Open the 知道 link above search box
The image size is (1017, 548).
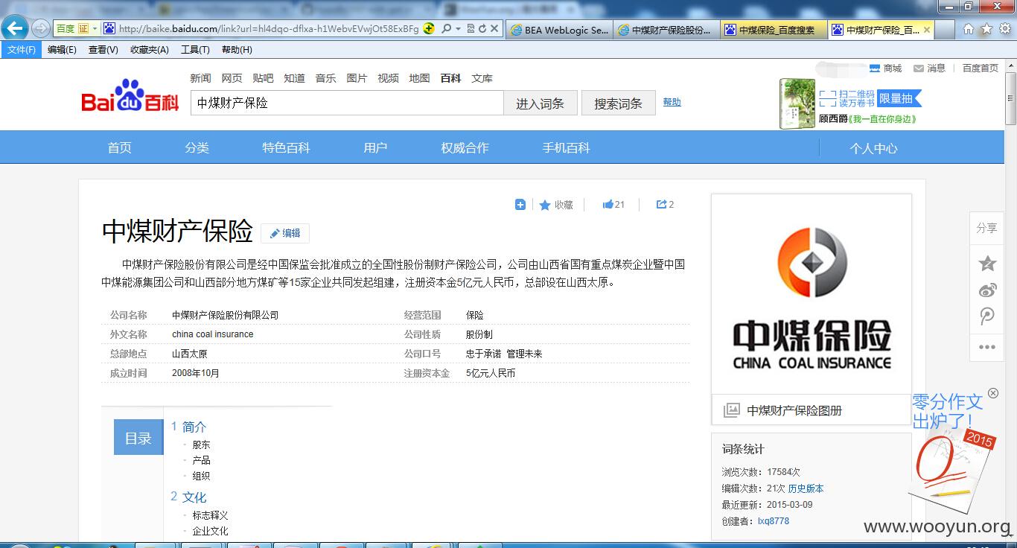(x=294, y=78)
